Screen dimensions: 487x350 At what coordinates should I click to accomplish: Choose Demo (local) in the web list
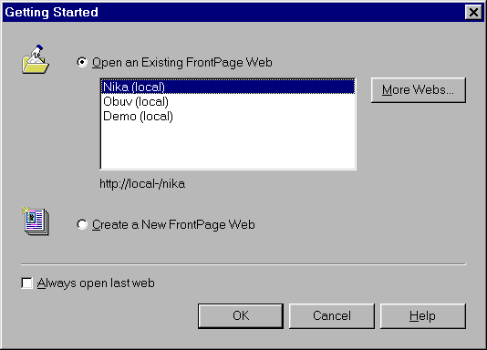tap(228, 117)
